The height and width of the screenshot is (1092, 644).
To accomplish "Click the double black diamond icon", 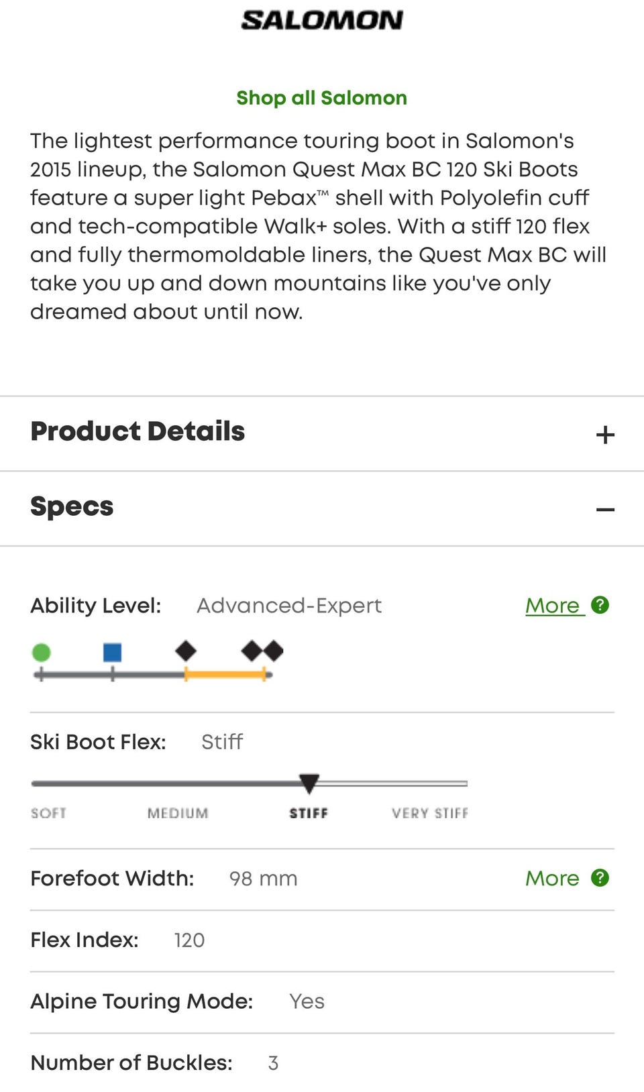I will pos(262,651).
